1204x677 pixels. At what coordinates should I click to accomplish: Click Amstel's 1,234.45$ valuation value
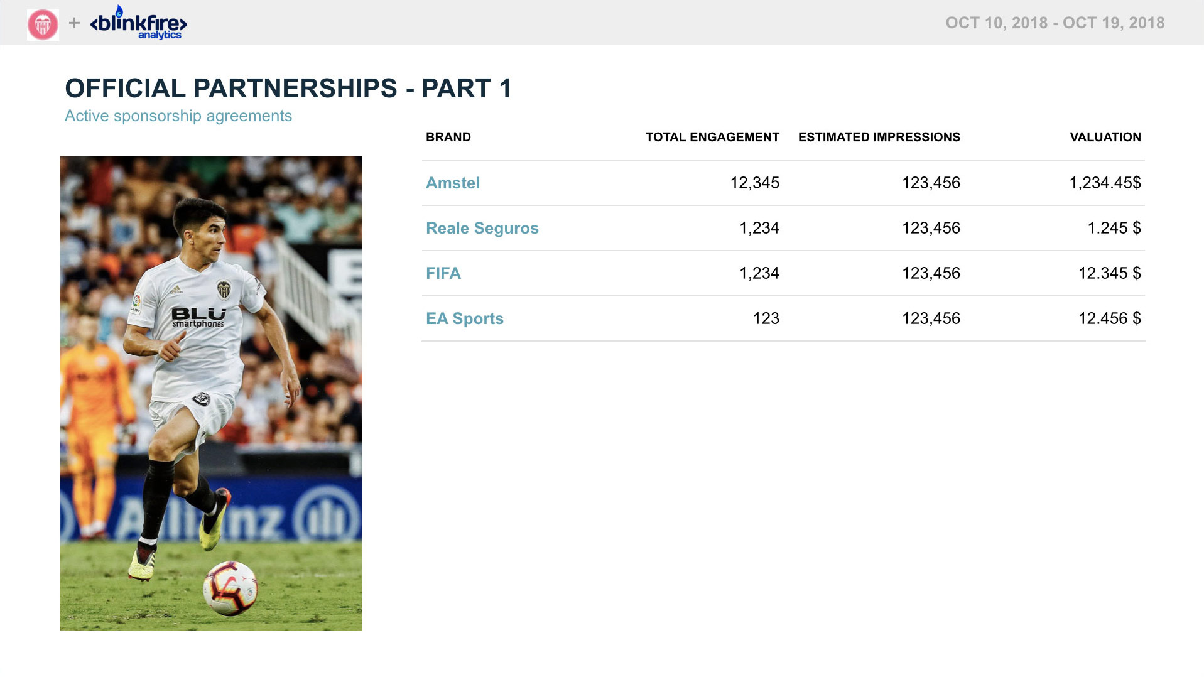pyautogui.click(x=1105, y=183)
